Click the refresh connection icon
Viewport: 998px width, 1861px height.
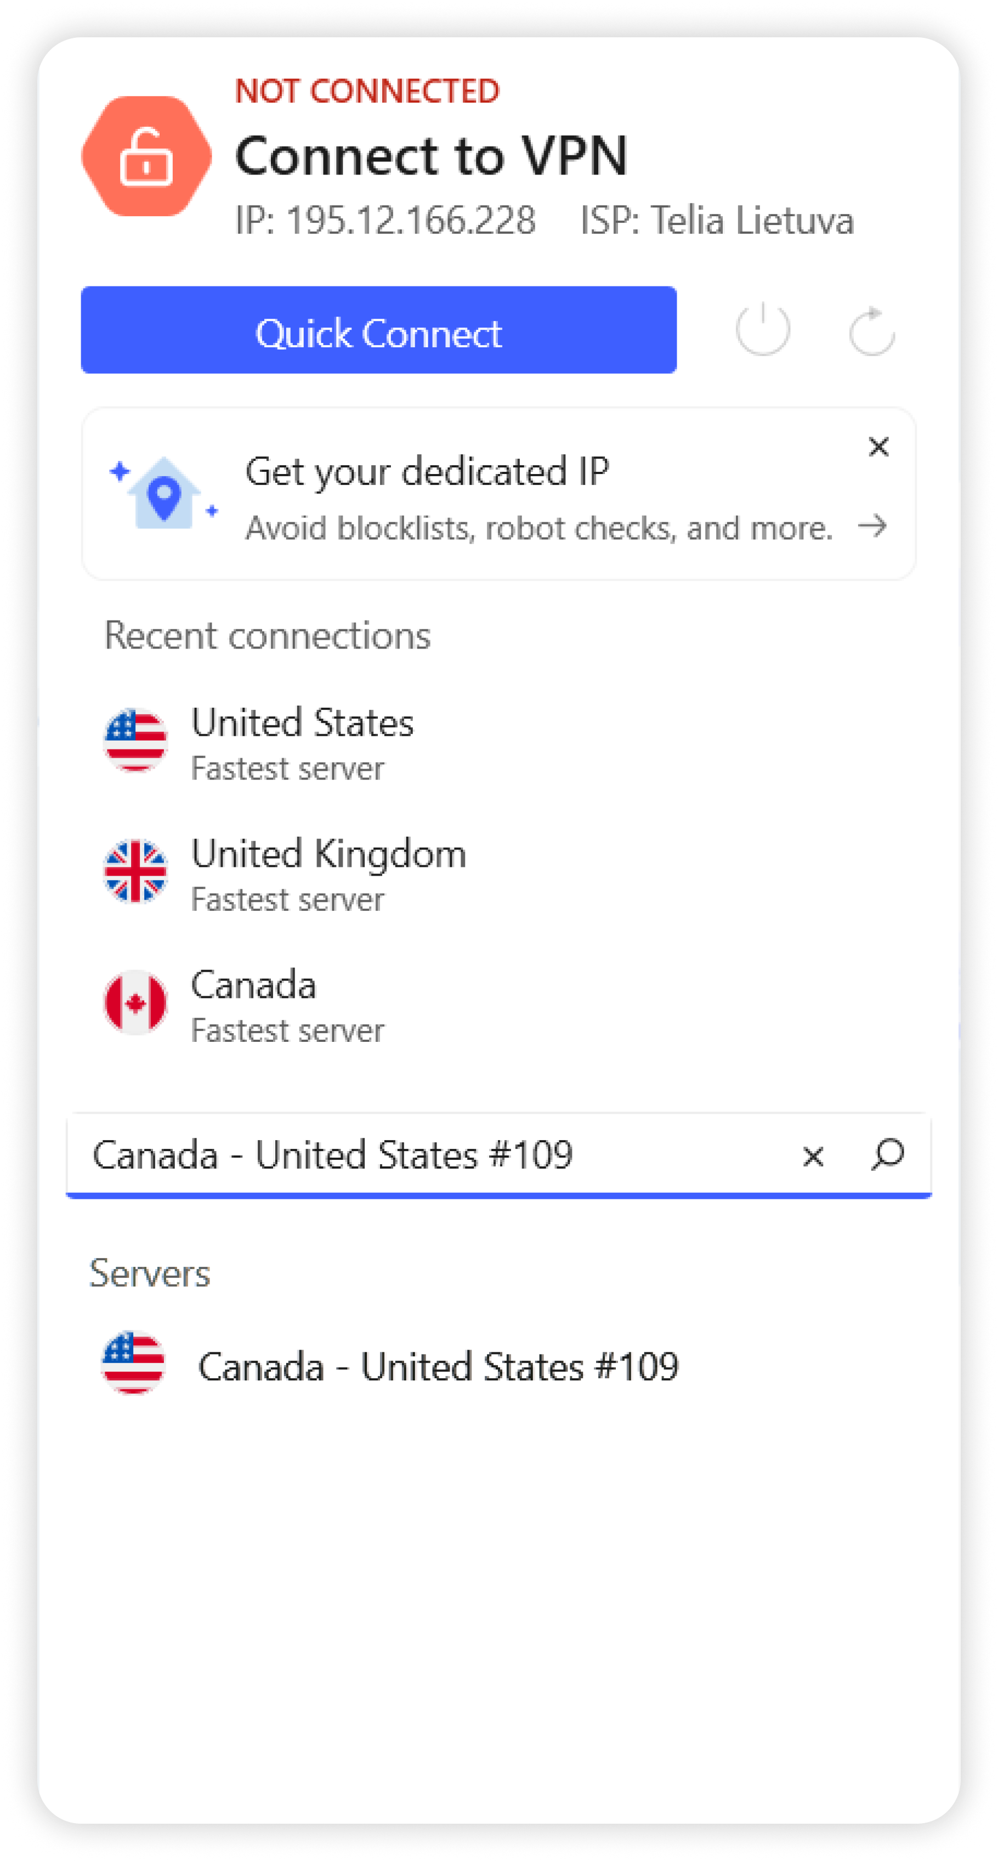click(x=872, y=331)
